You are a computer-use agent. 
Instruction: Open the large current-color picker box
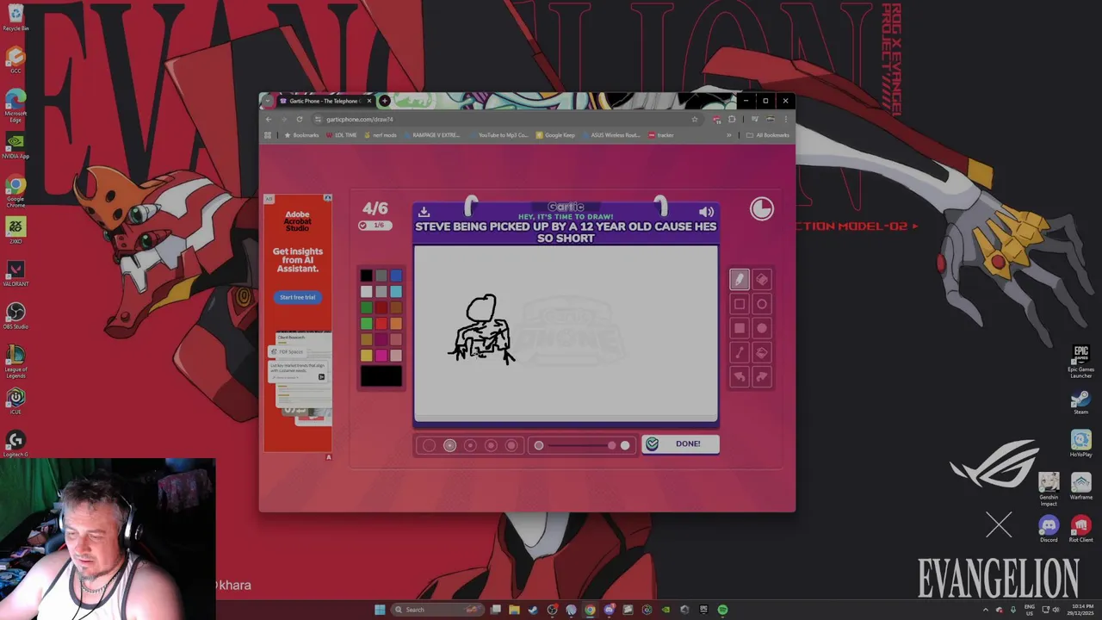381,376
